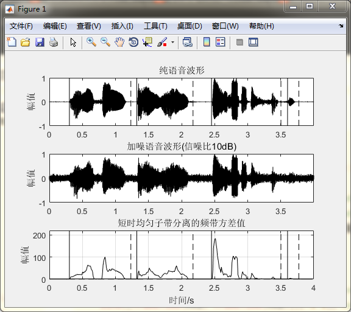Show plot tools and dock figure
Image resolution: width=351 pixels, height=312 pixels.
253,42
